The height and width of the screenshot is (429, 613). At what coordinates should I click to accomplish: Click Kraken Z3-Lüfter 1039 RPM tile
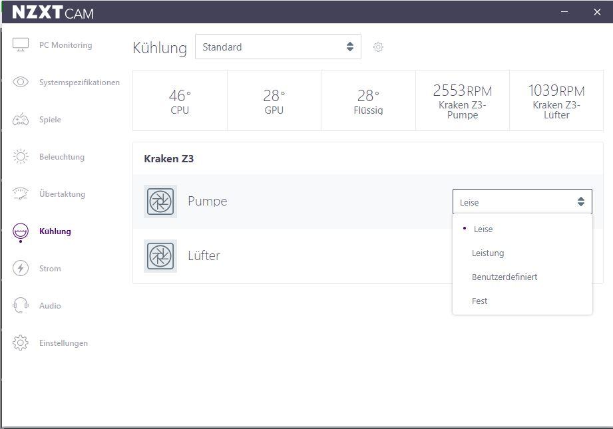[556, 100]
